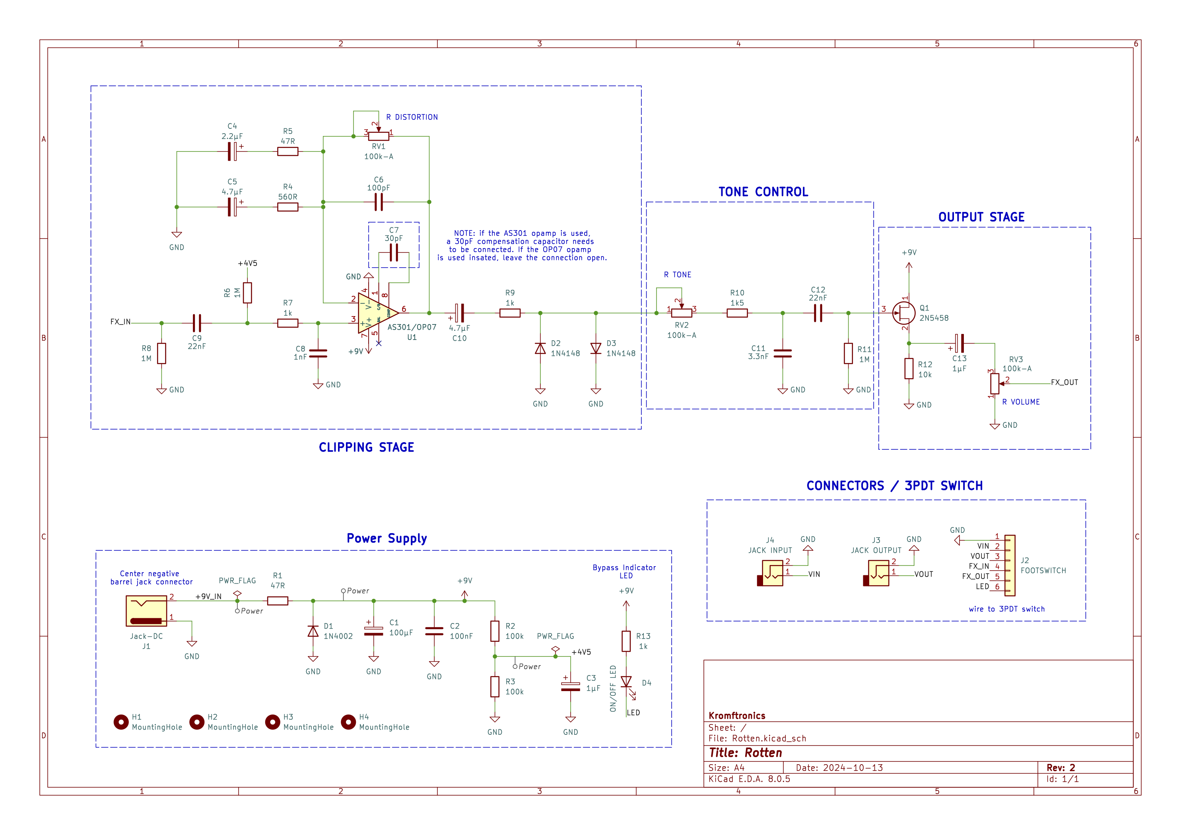Select the U1 AS301/OP07 op-amp symbol

pyautogui.click(x=378, y=313)
